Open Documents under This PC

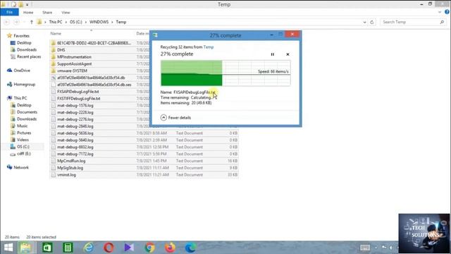[x=27, y=112]
